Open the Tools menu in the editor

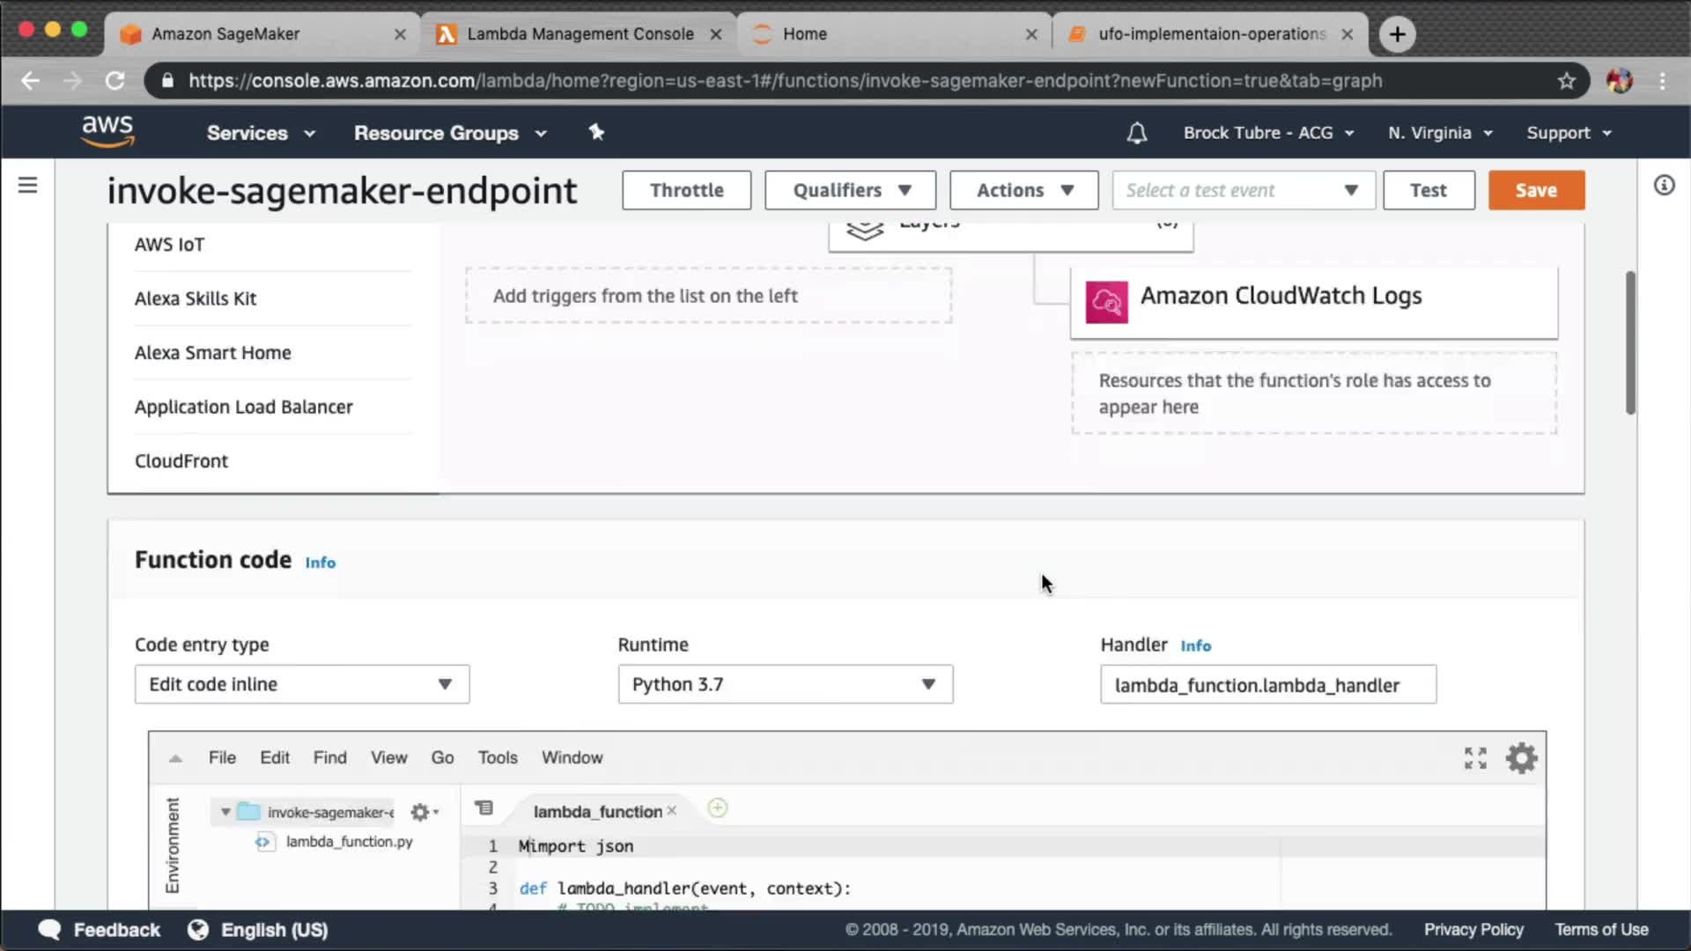tap(497, 757)
